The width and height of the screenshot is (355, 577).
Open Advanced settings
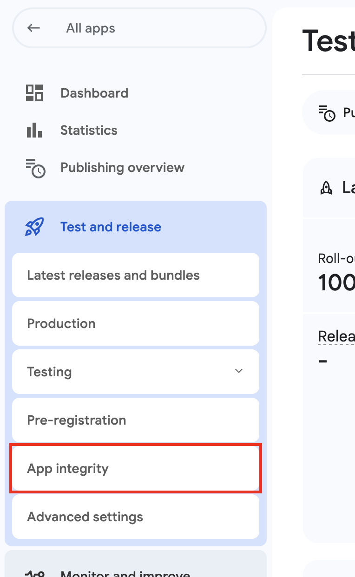(85, 517)
